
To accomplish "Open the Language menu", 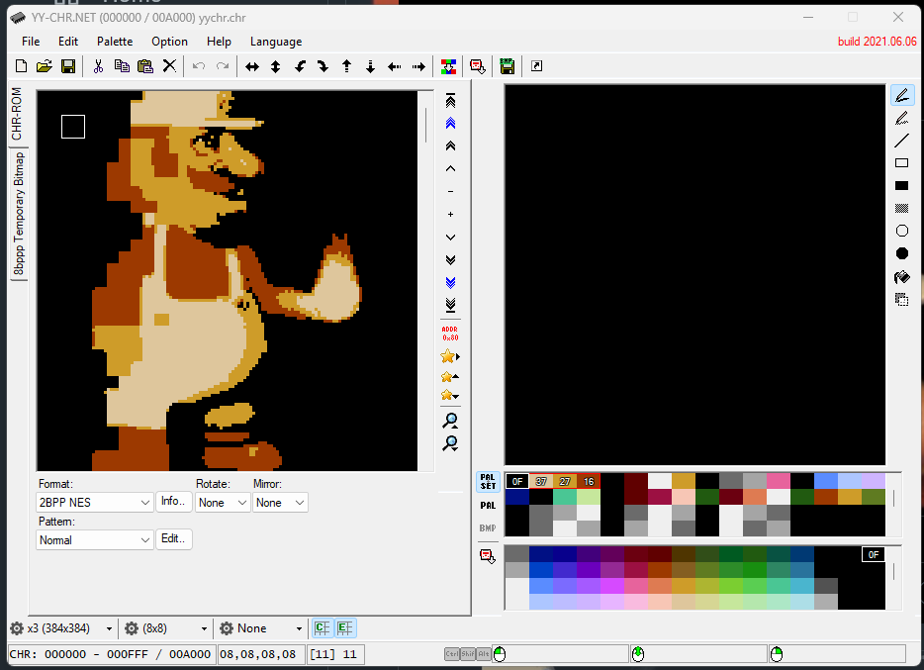I will tap(276, 42).
